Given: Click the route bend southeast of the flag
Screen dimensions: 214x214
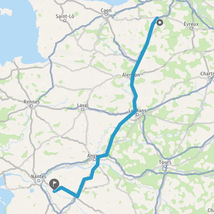Looking at the screenshot, I should coord(77,197).
